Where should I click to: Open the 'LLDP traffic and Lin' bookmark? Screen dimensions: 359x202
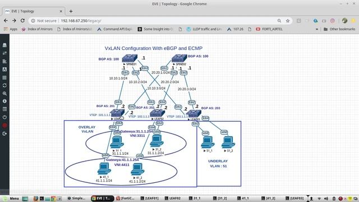coord(204,29)
